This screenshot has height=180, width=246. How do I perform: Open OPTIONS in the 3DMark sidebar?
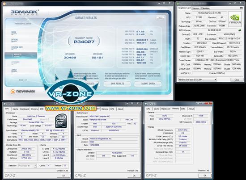click(x=14, y=40)
